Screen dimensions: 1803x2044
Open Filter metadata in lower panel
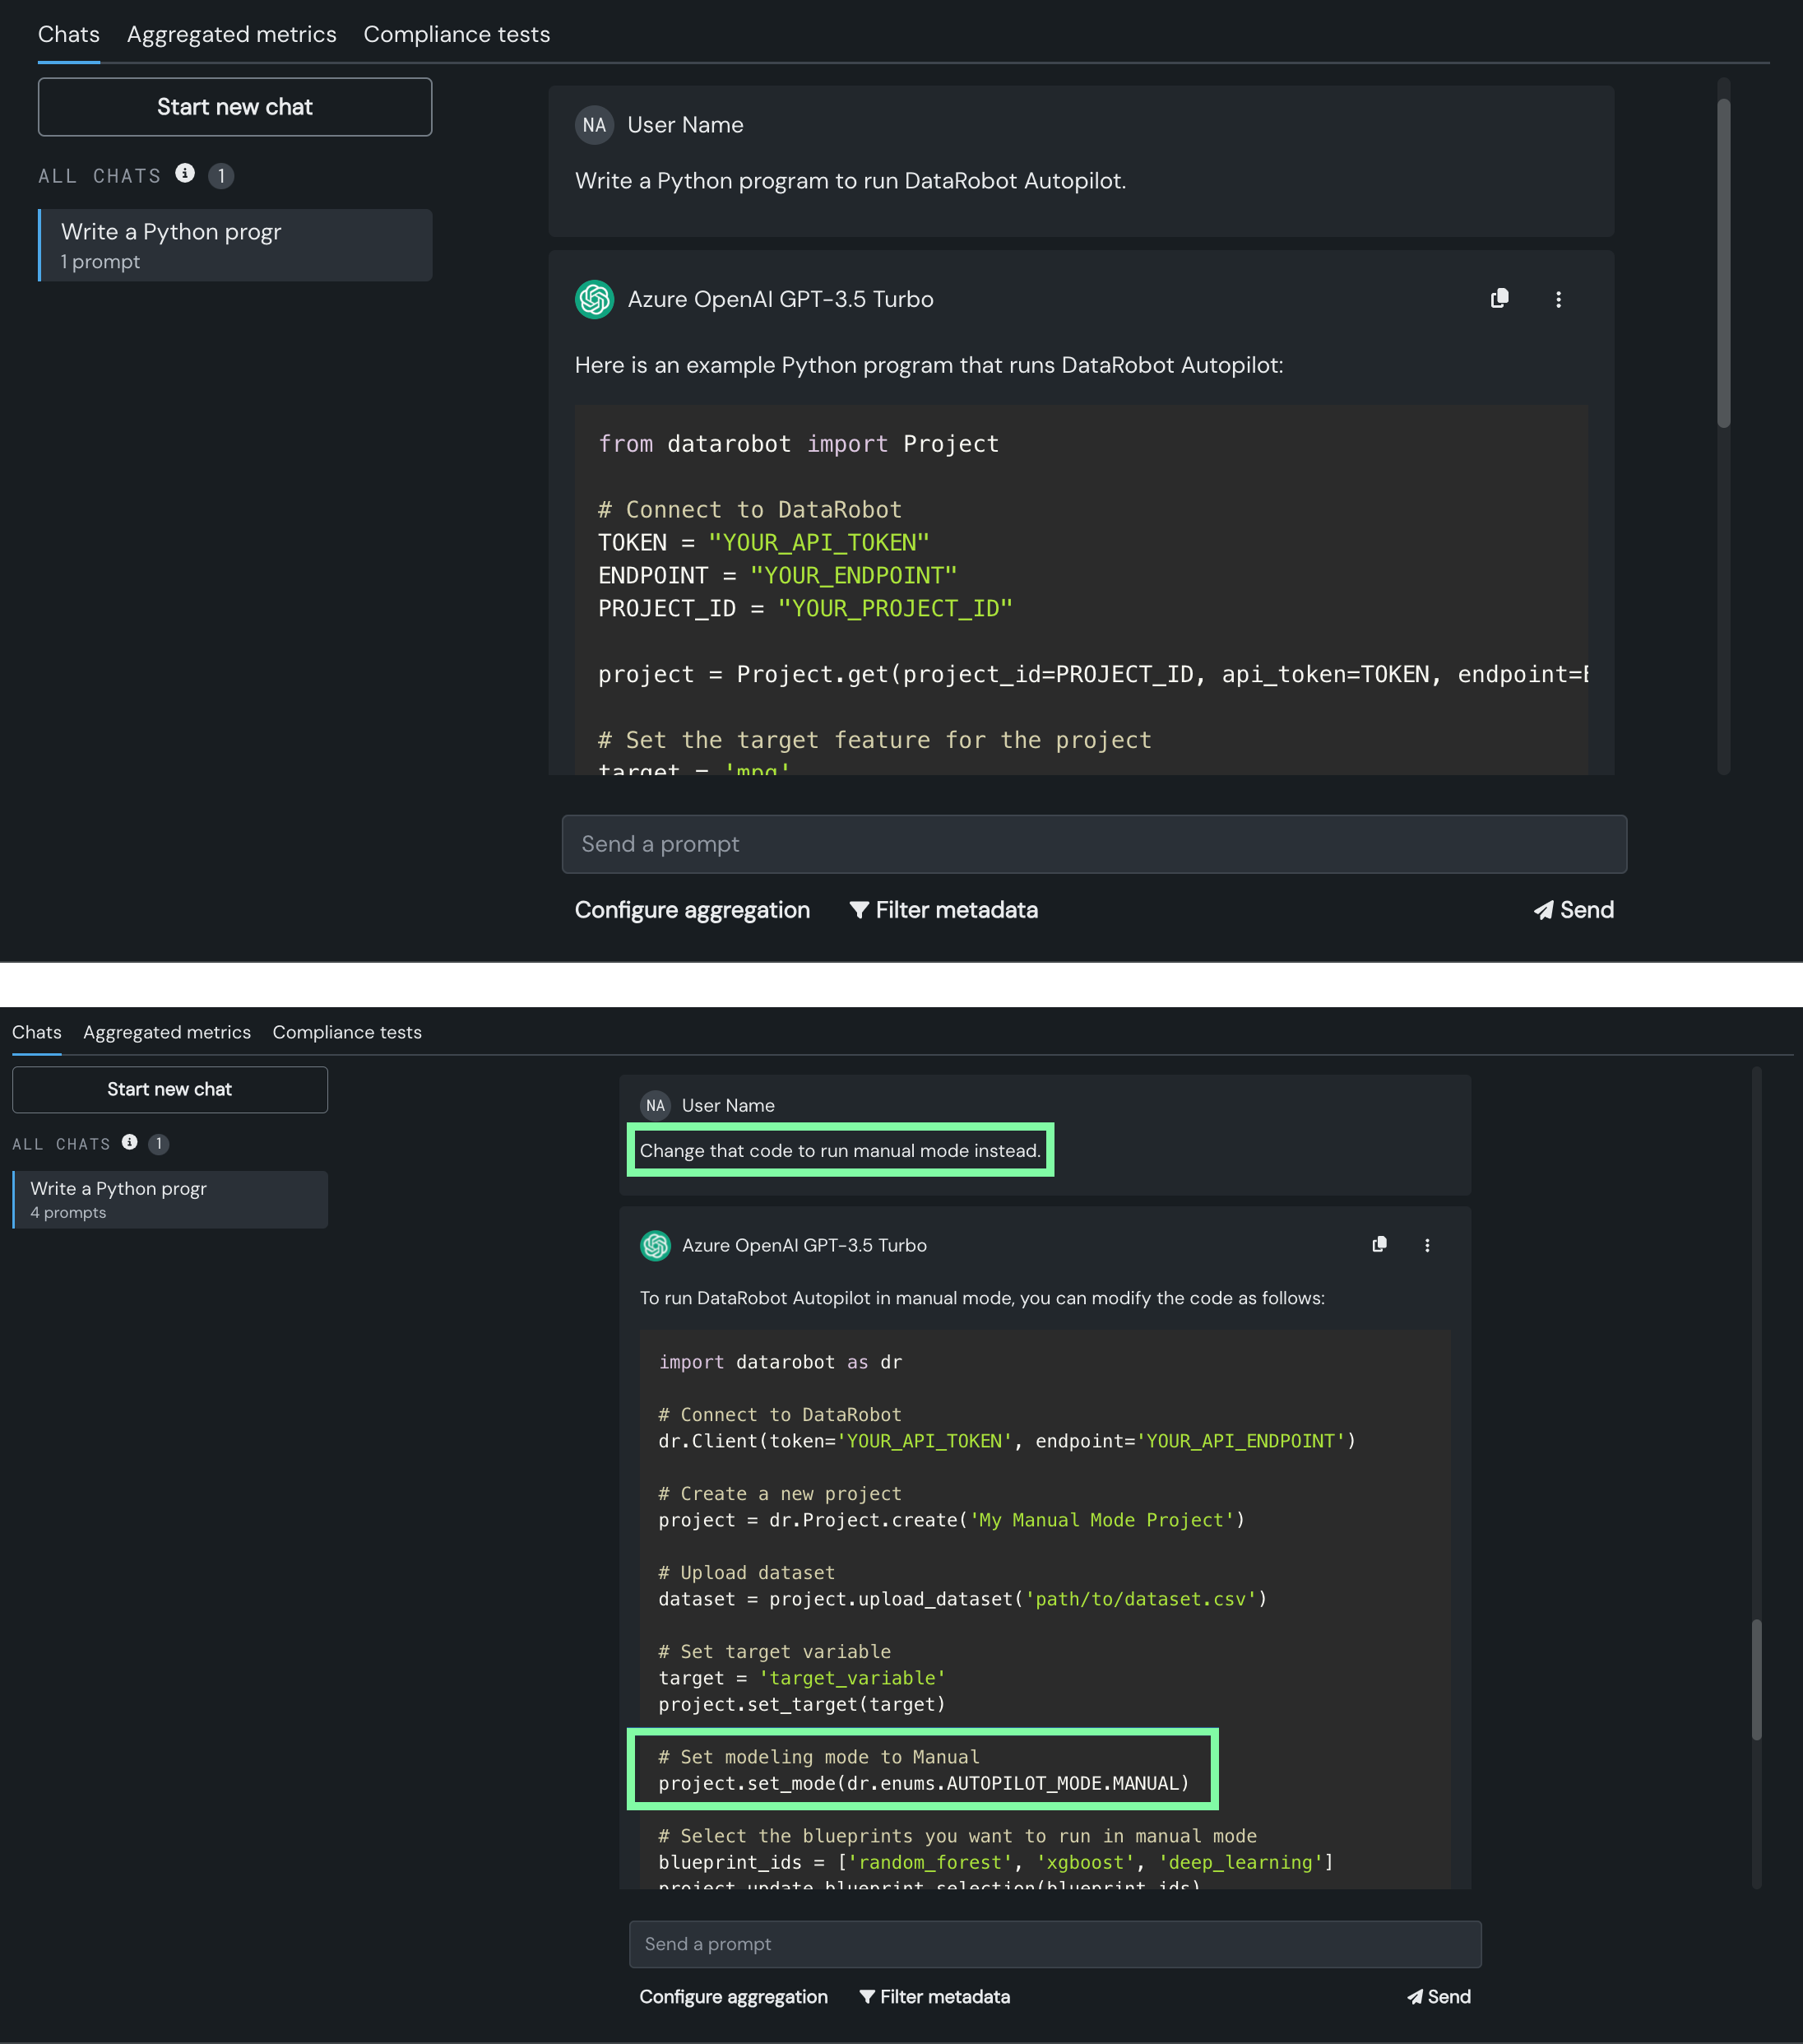[934, 1997]
